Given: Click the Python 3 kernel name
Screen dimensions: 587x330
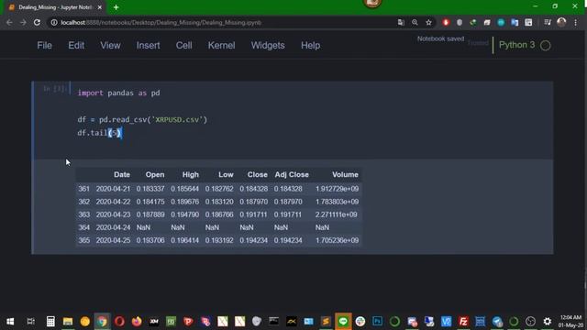Looking at the screenshot, I should [516, 45].
